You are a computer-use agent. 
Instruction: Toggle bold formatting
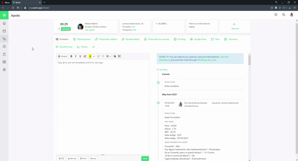(71, 56)
